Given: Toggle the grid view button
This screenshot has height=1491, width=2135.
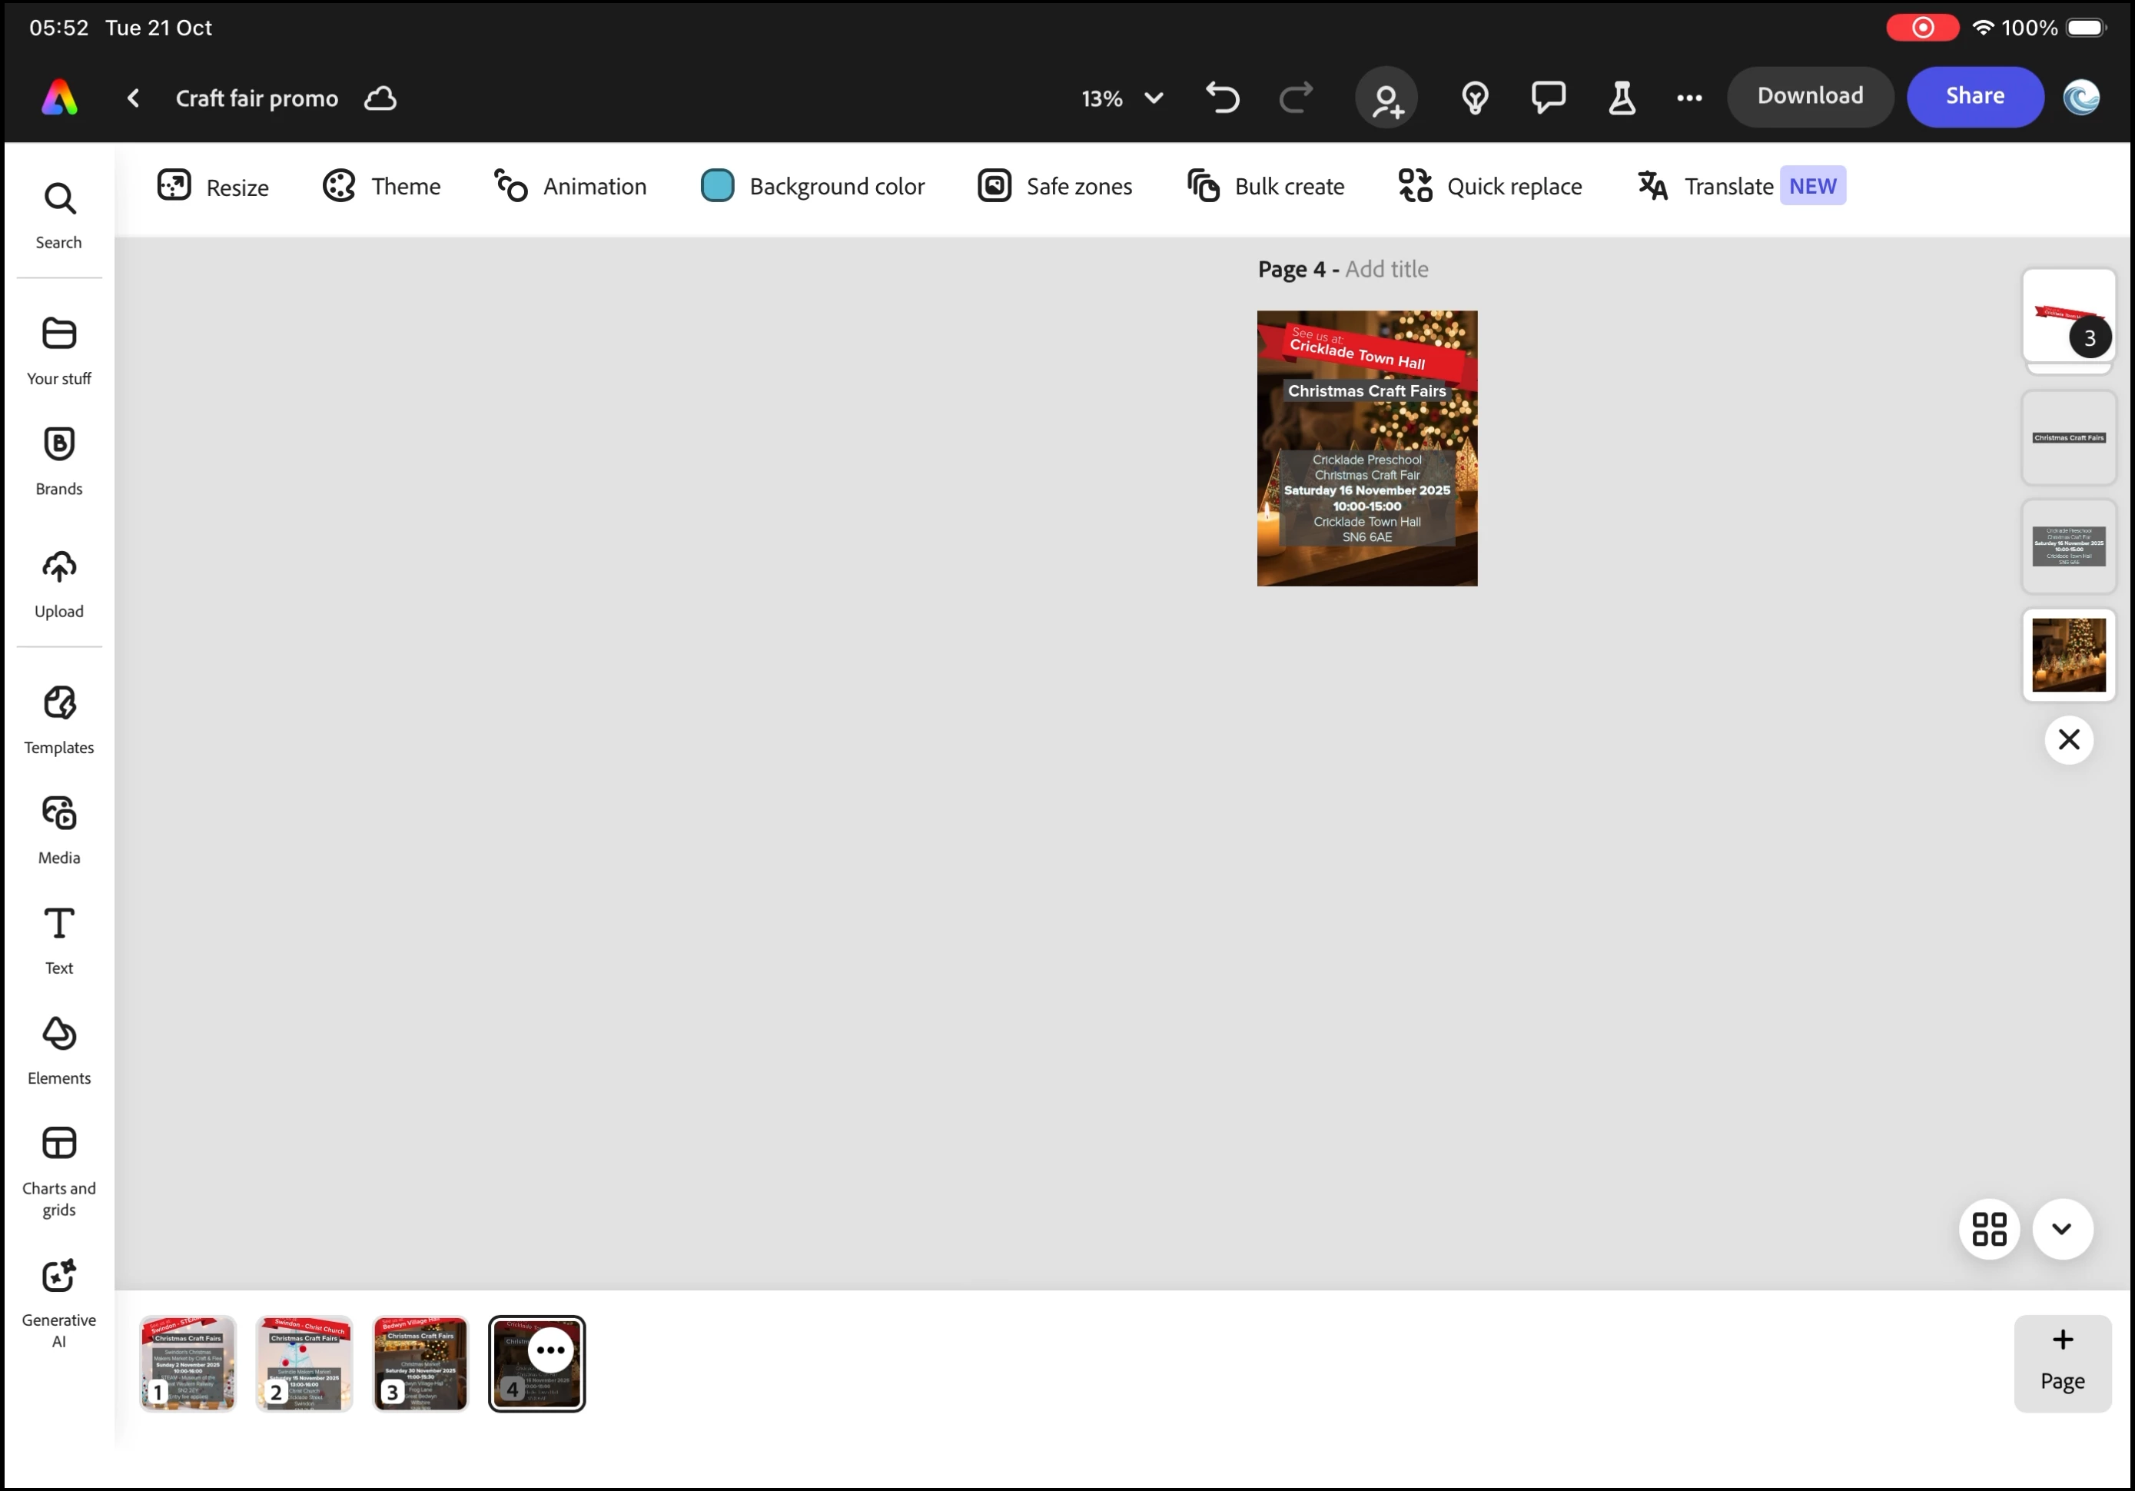Looking at the screenshot, I should pyautogui.click(x=1989, y=1229).
